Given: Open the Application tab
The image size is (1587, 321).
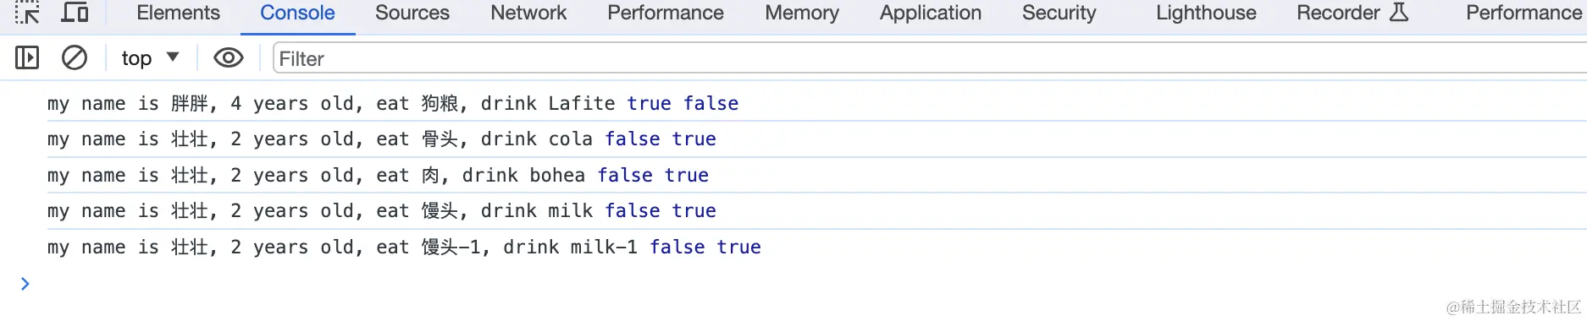Looking at the screenshot, I should 931,13.
